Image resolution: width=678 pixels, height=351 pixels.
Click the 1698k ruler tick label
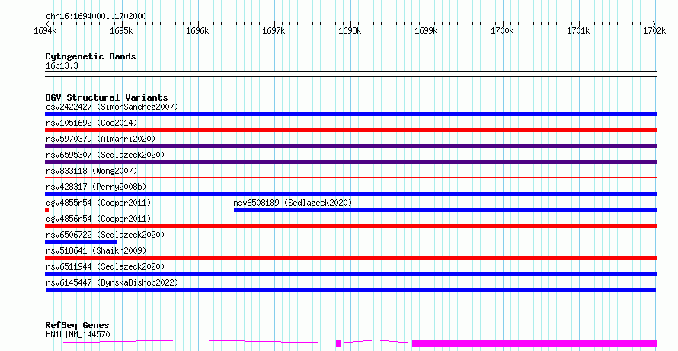(350, 30)
